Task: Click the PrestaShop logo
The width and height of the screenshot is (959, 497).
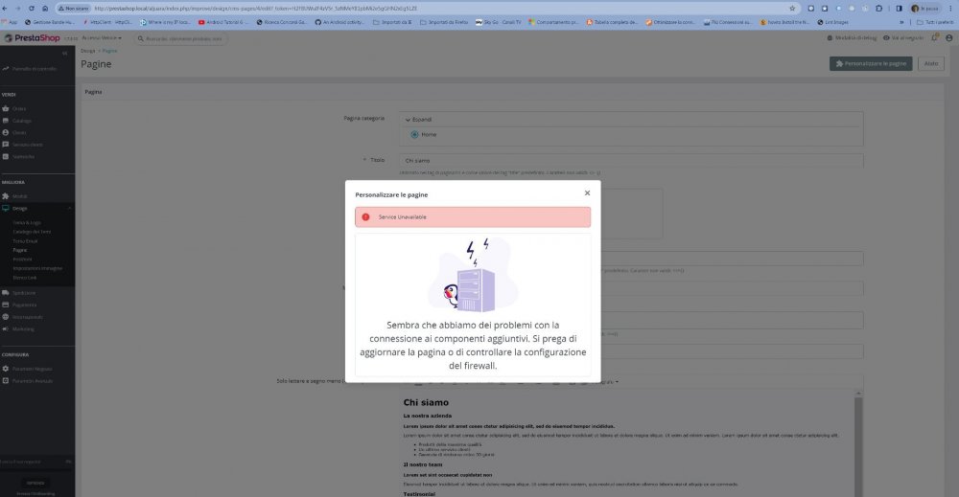Action: pyautogui.click(x=33, y=38)
